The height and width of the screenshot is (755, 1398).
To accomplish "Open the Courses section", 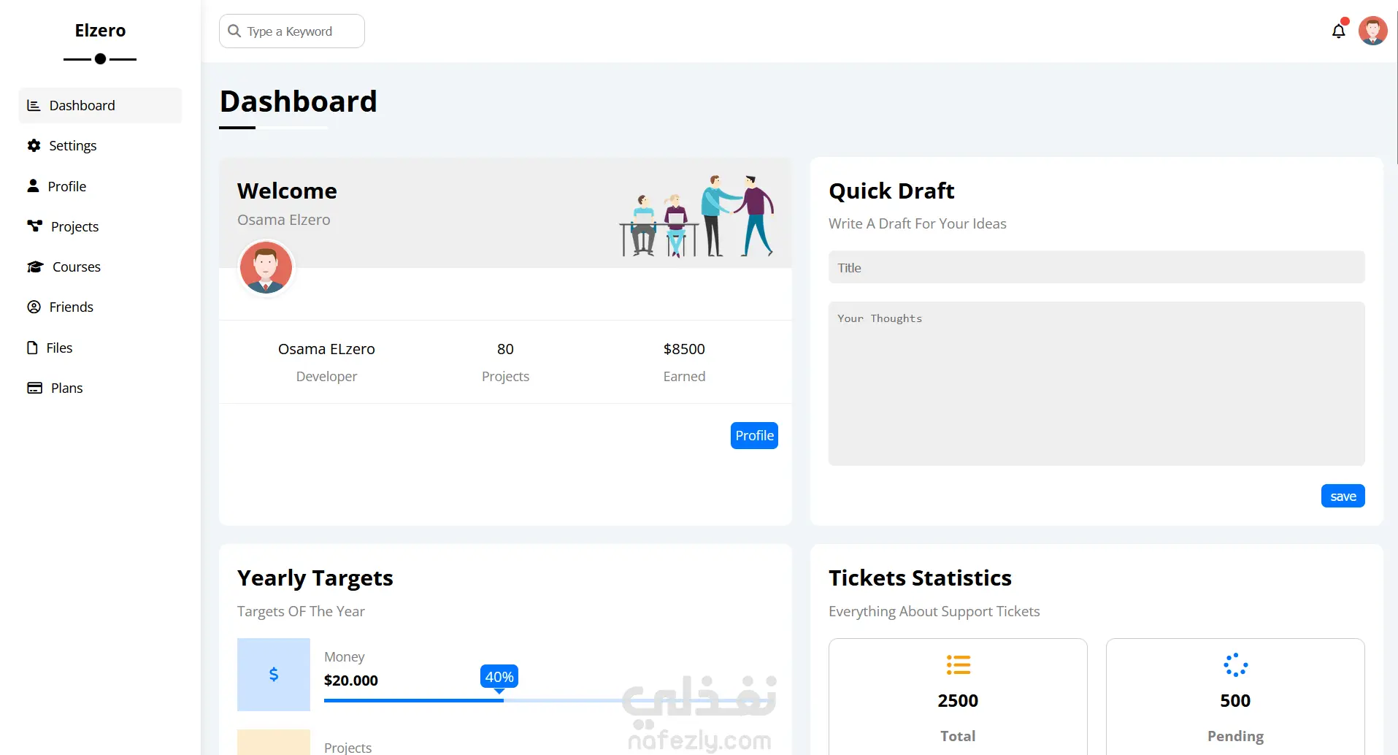I will [x=100, y=267].
